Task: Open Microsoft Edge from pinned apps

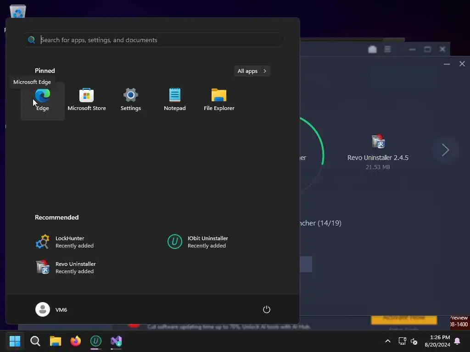Action: 43,100
